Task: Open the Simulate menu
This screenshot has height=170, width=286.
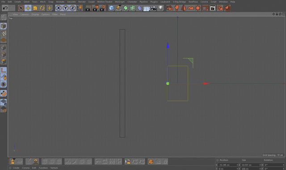Action: [x=71, y=2]
